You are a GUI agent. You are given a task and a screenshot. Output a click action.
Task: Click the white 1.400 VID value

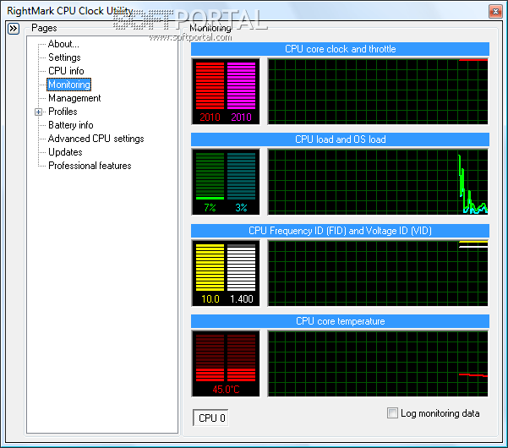(x=242, y=299)
